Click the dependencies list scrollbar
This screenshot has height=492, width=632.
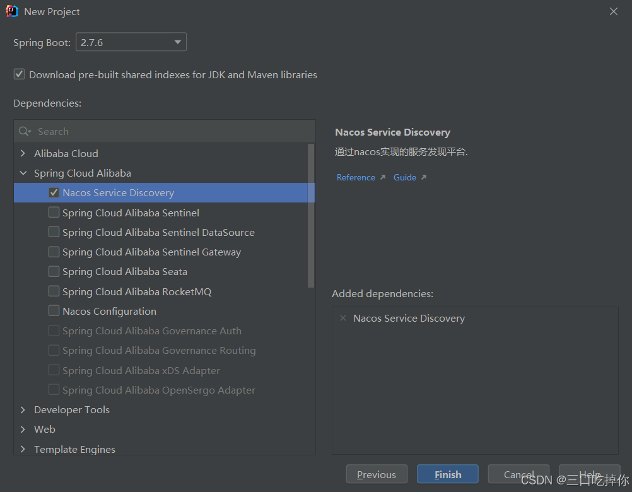tap(311, 216)
